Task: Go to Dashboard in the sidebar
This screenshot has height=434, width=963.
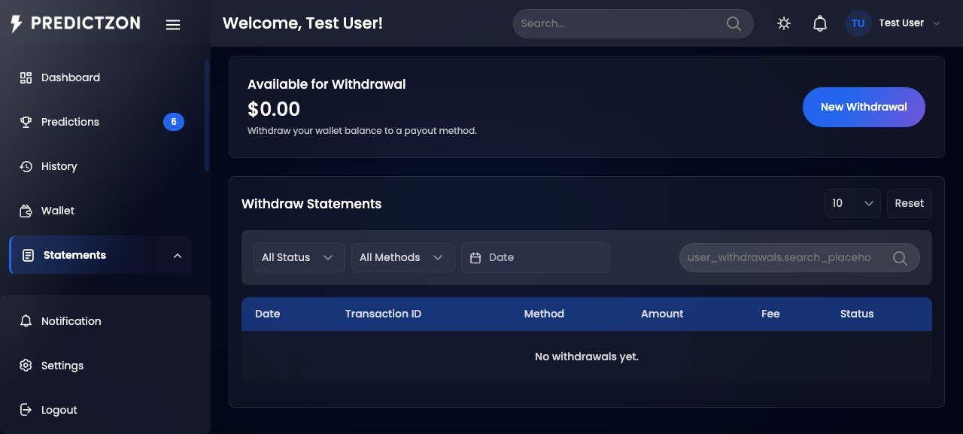Action: tap(100, 77)
